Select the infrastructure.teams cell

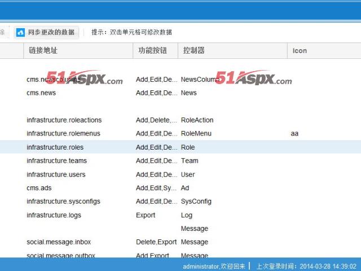[56, 160]
